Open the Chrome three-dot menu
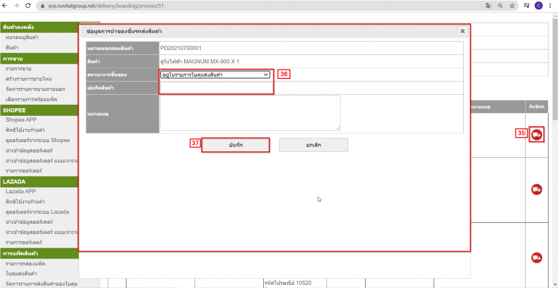The image size is (558, 288). (x=550, y=5)
